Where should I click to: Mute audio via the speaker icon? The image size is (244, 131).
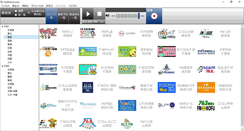click(x=107, y=16)
